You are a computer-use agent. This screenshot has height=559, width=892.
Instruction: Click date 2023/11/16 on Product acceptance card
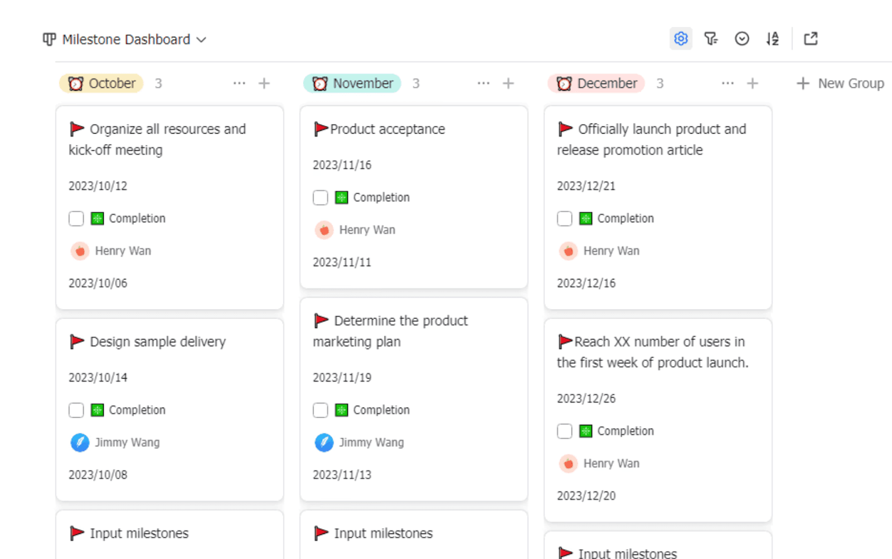342,165
